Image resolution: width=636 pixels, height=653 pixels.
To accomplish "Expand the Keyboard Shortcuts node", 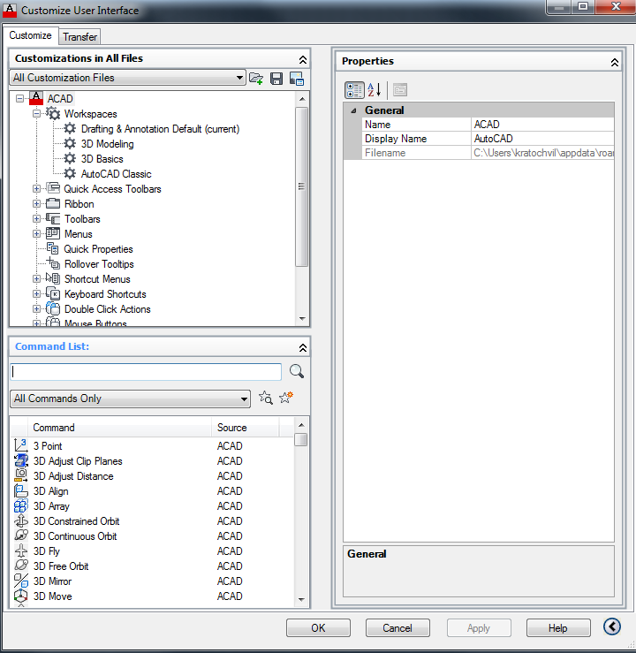I will 36,293.
